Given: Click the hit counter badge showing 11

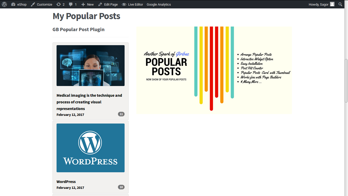Looking at the screenshot, I should [x=121, y=114].
